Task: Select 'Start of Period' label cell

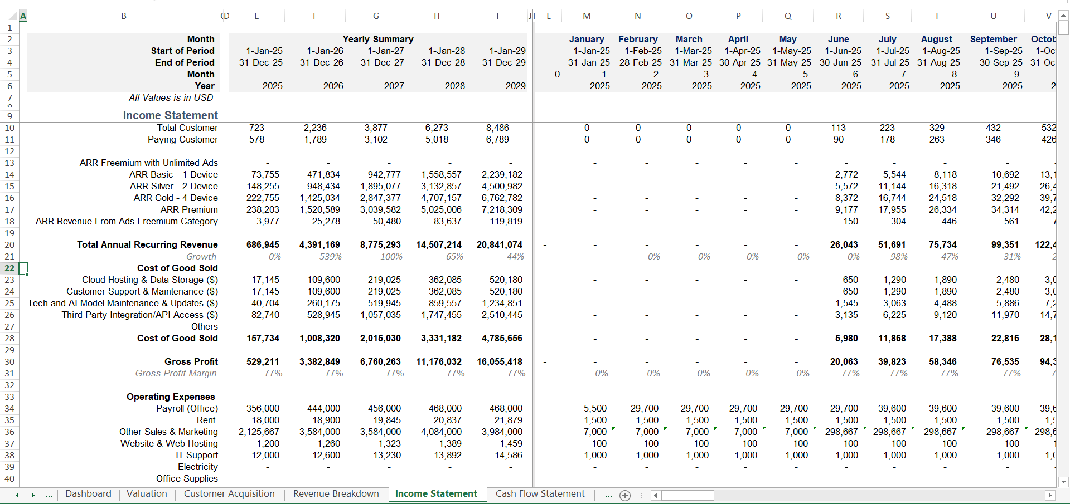Action: (x=182, y=51)
